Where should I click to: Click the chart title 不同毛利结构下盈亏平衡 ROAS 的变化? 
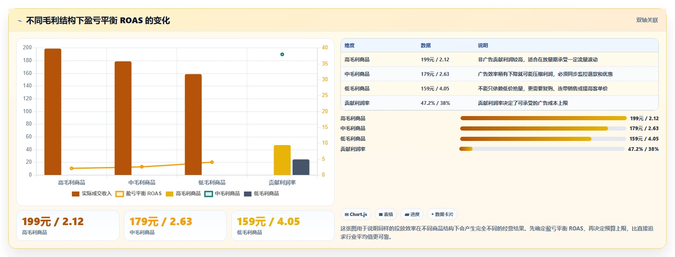point(98,20)
